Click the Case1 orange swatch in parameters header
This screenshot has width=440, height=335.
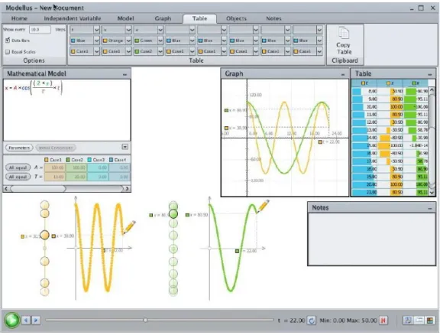(47, 160)
